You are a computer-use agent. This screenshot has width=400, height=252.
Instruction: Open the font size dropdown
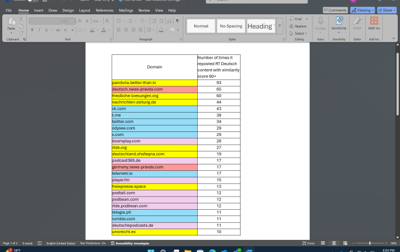[x=74, y=21]
